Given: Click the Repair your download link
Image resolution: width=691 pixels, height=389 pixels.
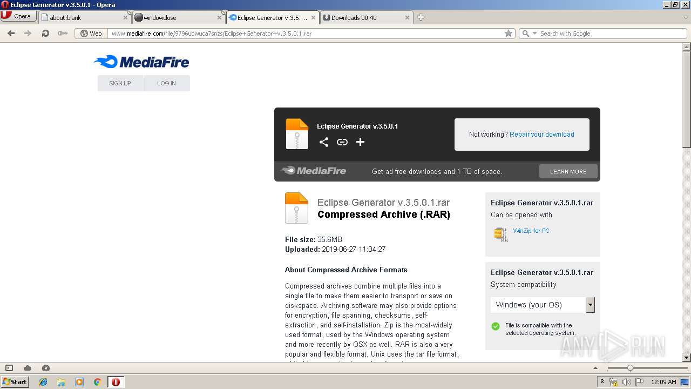Looking at the screenshot, I should point(542,135).
